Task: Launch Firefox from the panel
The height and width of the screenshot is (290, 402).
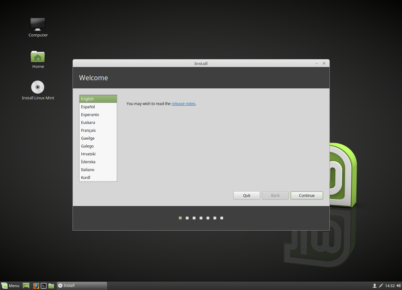Action: [36, 286]
